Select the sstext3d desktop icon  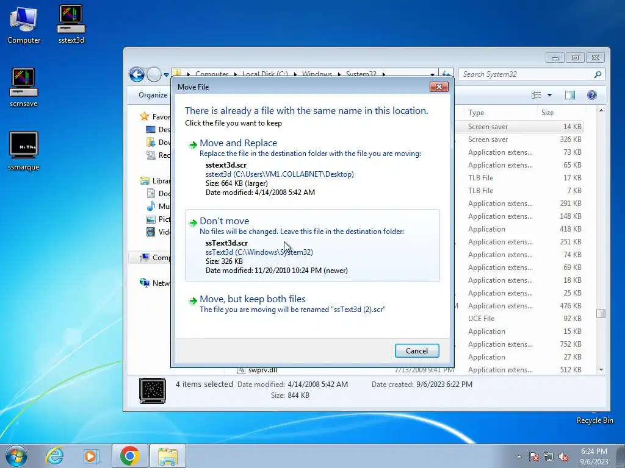71,24
